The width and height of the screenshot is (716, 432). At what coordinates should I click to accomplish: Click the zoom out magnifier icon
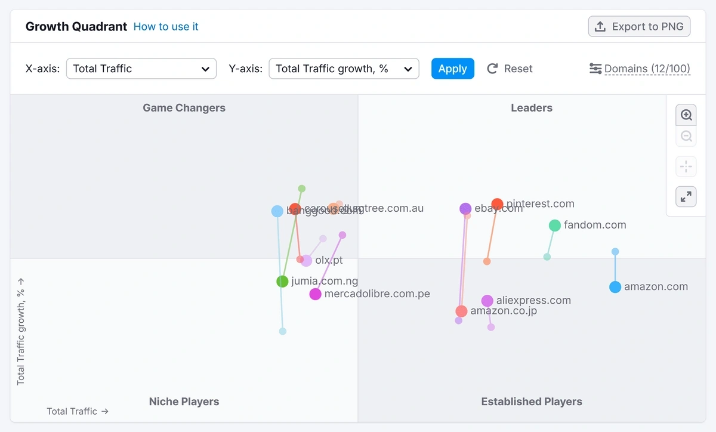pos(686,137)
